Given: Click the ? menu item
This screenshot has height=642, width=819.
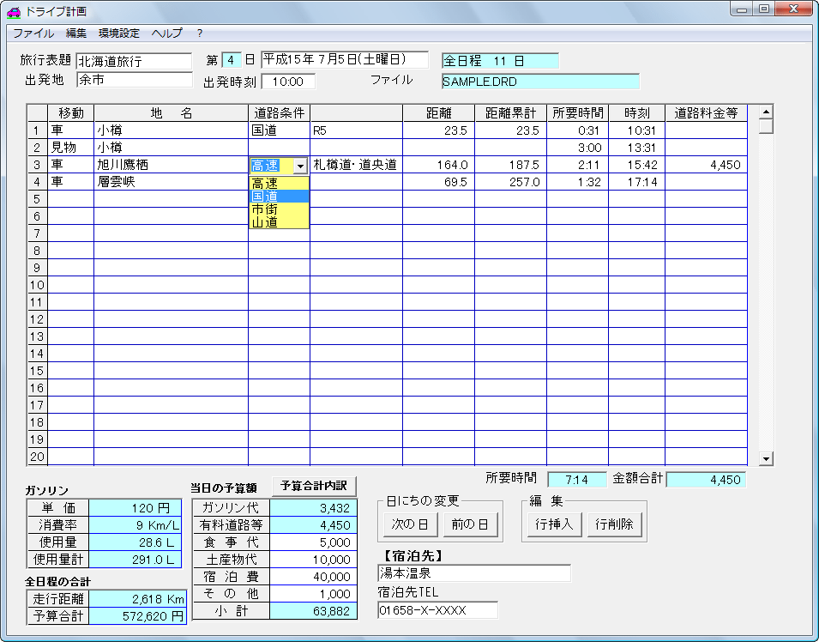Looking at the screenshot, I should 199,33.
